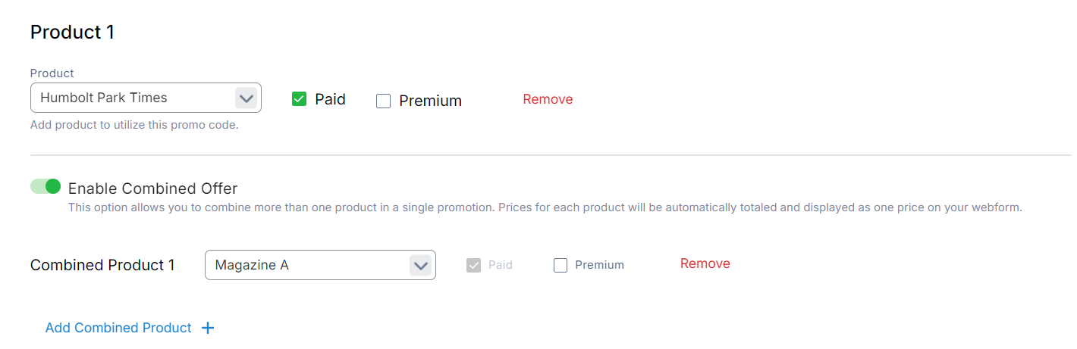This screenshot has height=349, width=1077.
Task: Click the greyed-out Paid checkbox for Combined Product
Action: click(x=473, y=265)
